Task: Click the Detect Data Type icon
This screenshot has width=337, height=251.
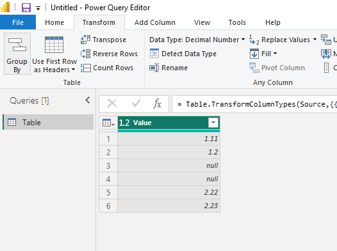Action: pyautogui.click(x=154, y=54)
